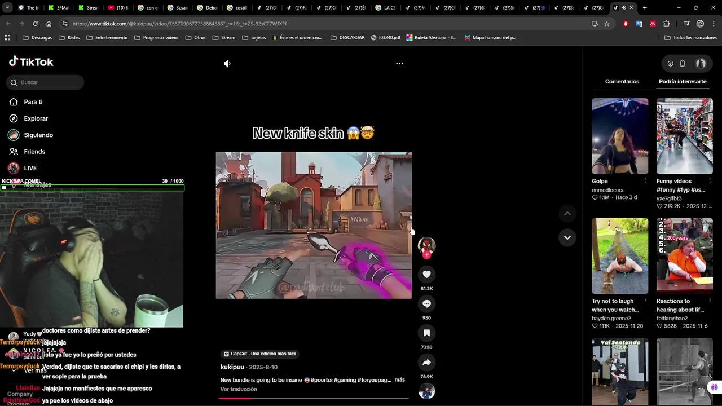Click the kukipuu username link

(232, 367)
